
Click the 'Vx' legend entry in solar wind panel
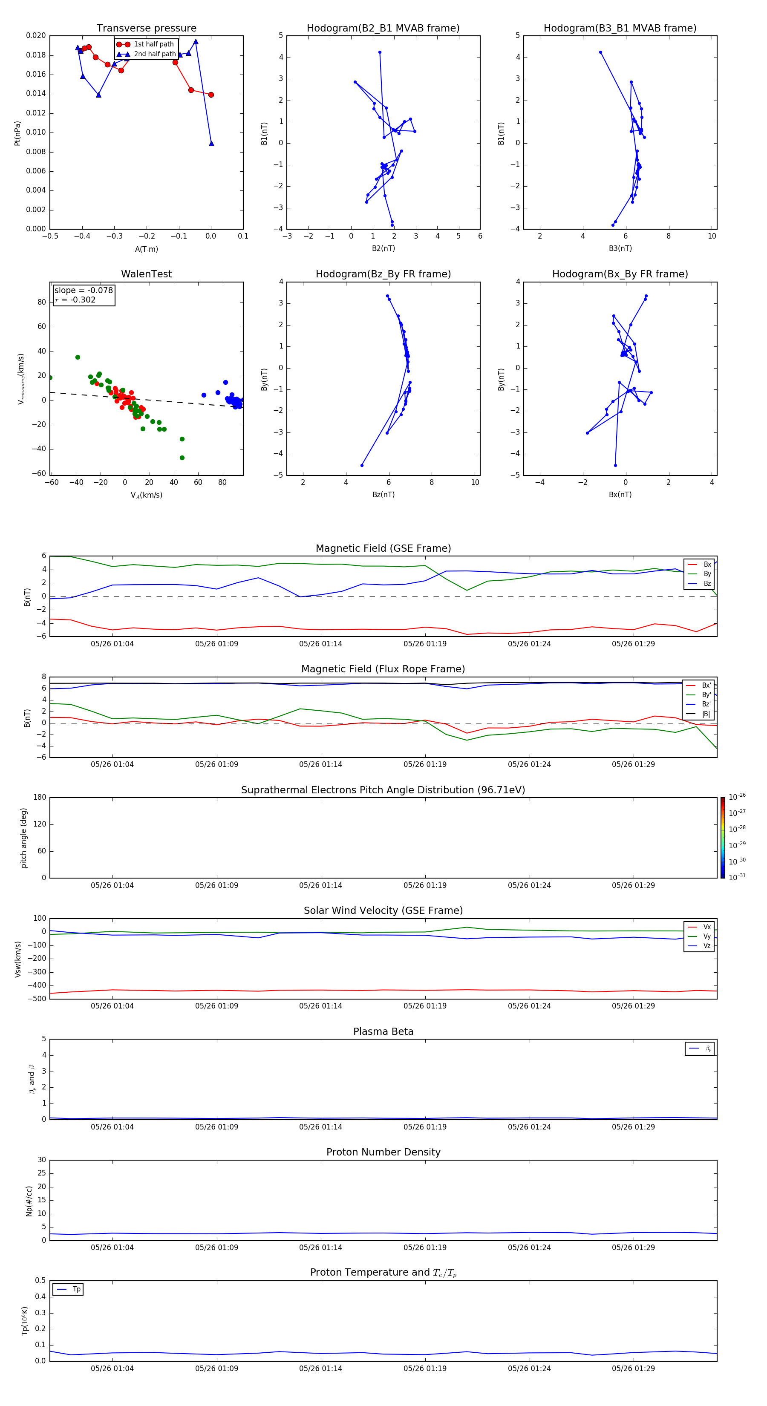coord(699,927)
